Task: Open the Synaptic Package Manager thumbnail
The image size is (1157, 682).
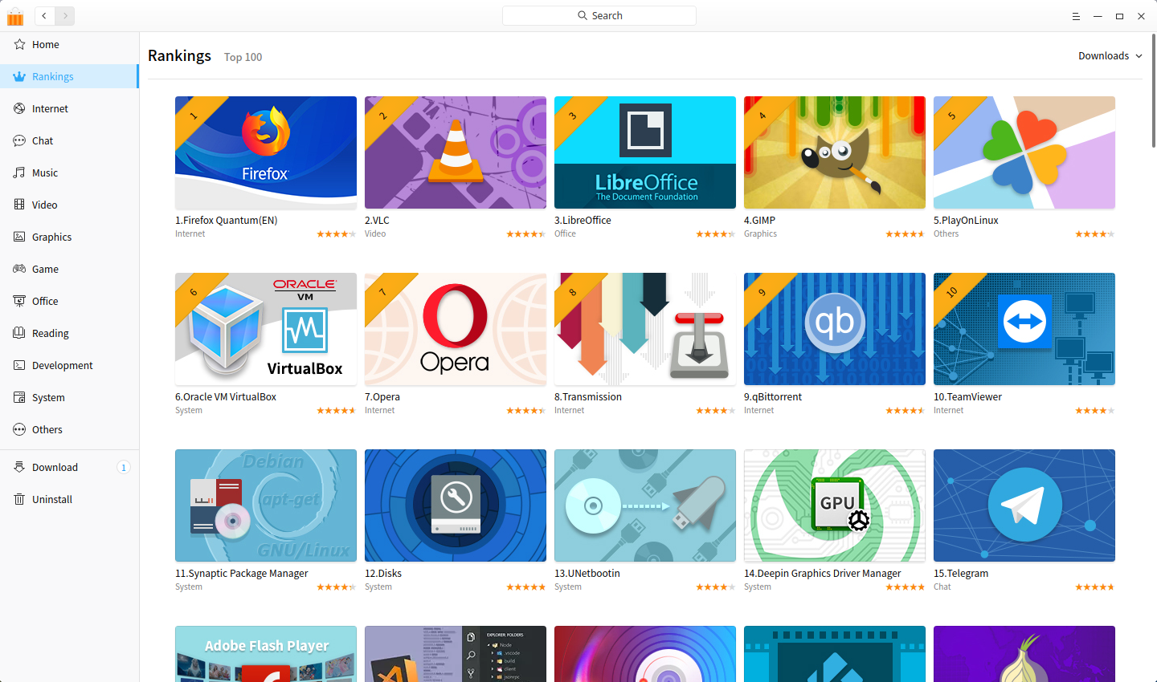Action: 266,505
